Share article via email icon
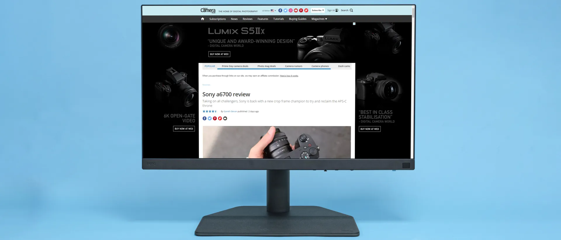Screen dimensions: 561x240 coord(225,118)
